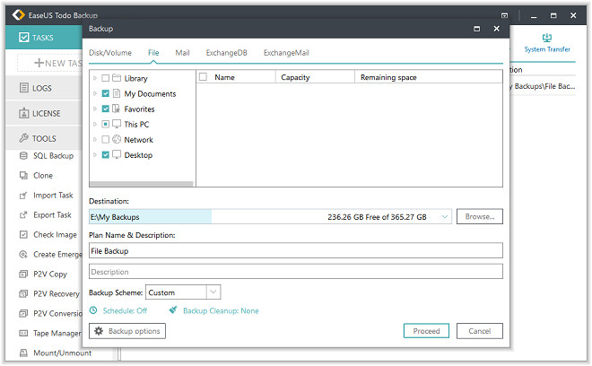Click the Description input field
This screenshot has height=366, width=592.
pyautogui.click(x=296, y=272)
